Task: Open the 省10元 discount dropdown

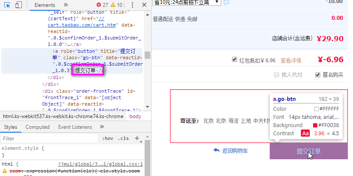Action: click(187, 2)
